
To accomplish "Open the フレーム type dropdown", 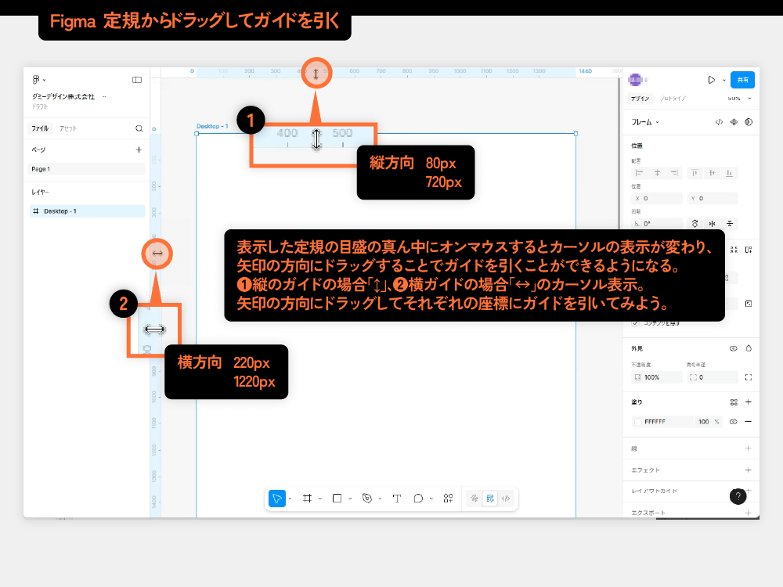I will coord(645,122).
